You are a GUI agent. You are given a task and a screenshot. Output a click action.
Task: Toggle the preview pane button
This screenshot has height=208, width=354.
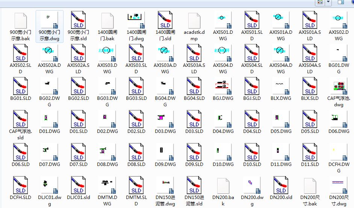pos(341,2)
